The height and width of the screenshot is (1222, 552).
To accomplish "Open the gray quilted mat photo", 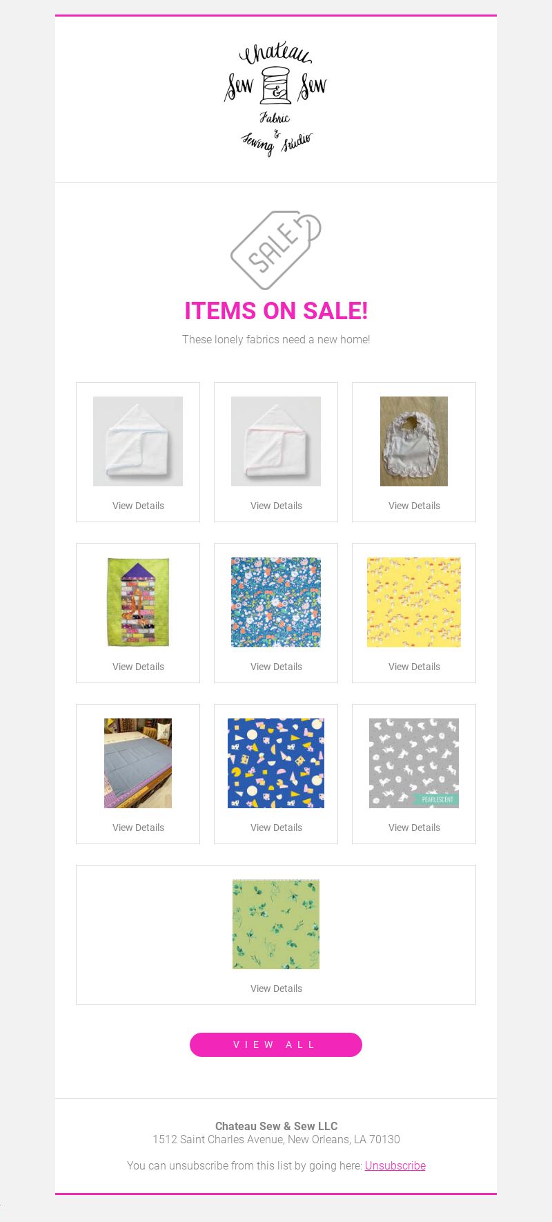I will click(138, 763).
